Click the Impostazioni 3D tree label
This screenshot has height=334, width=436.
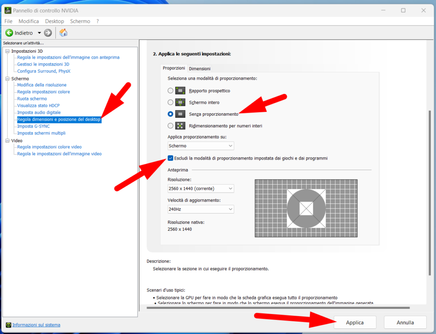[27, 51]
